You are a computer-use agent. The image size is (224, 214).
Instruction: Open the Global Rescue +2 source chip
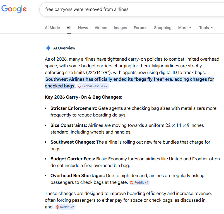93,86
